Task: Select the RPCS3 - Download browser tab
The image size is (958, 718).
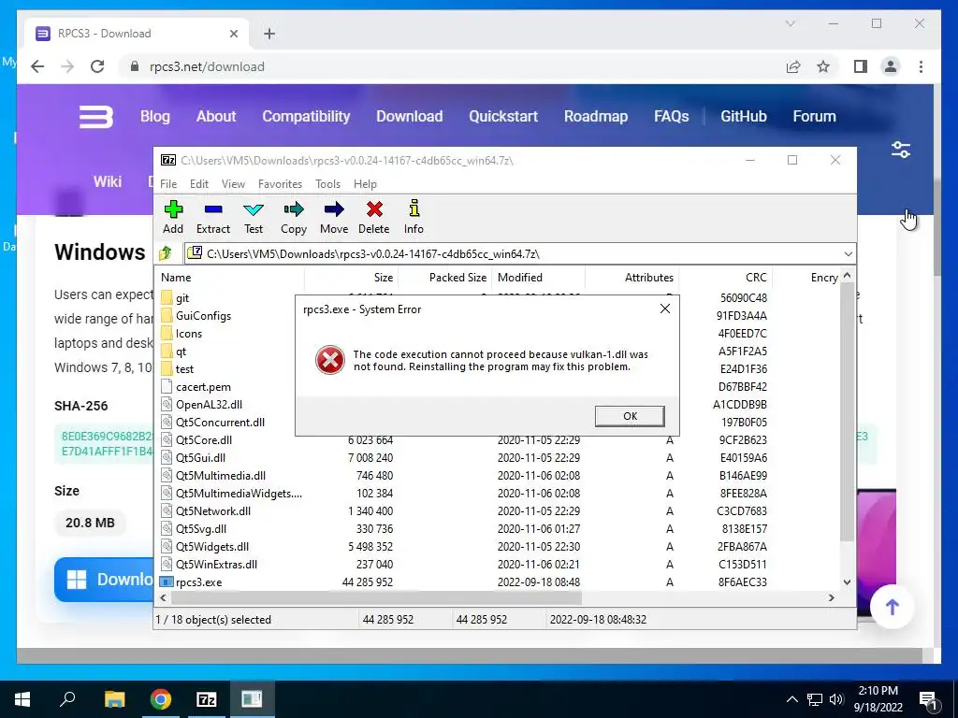Action: 137,34
